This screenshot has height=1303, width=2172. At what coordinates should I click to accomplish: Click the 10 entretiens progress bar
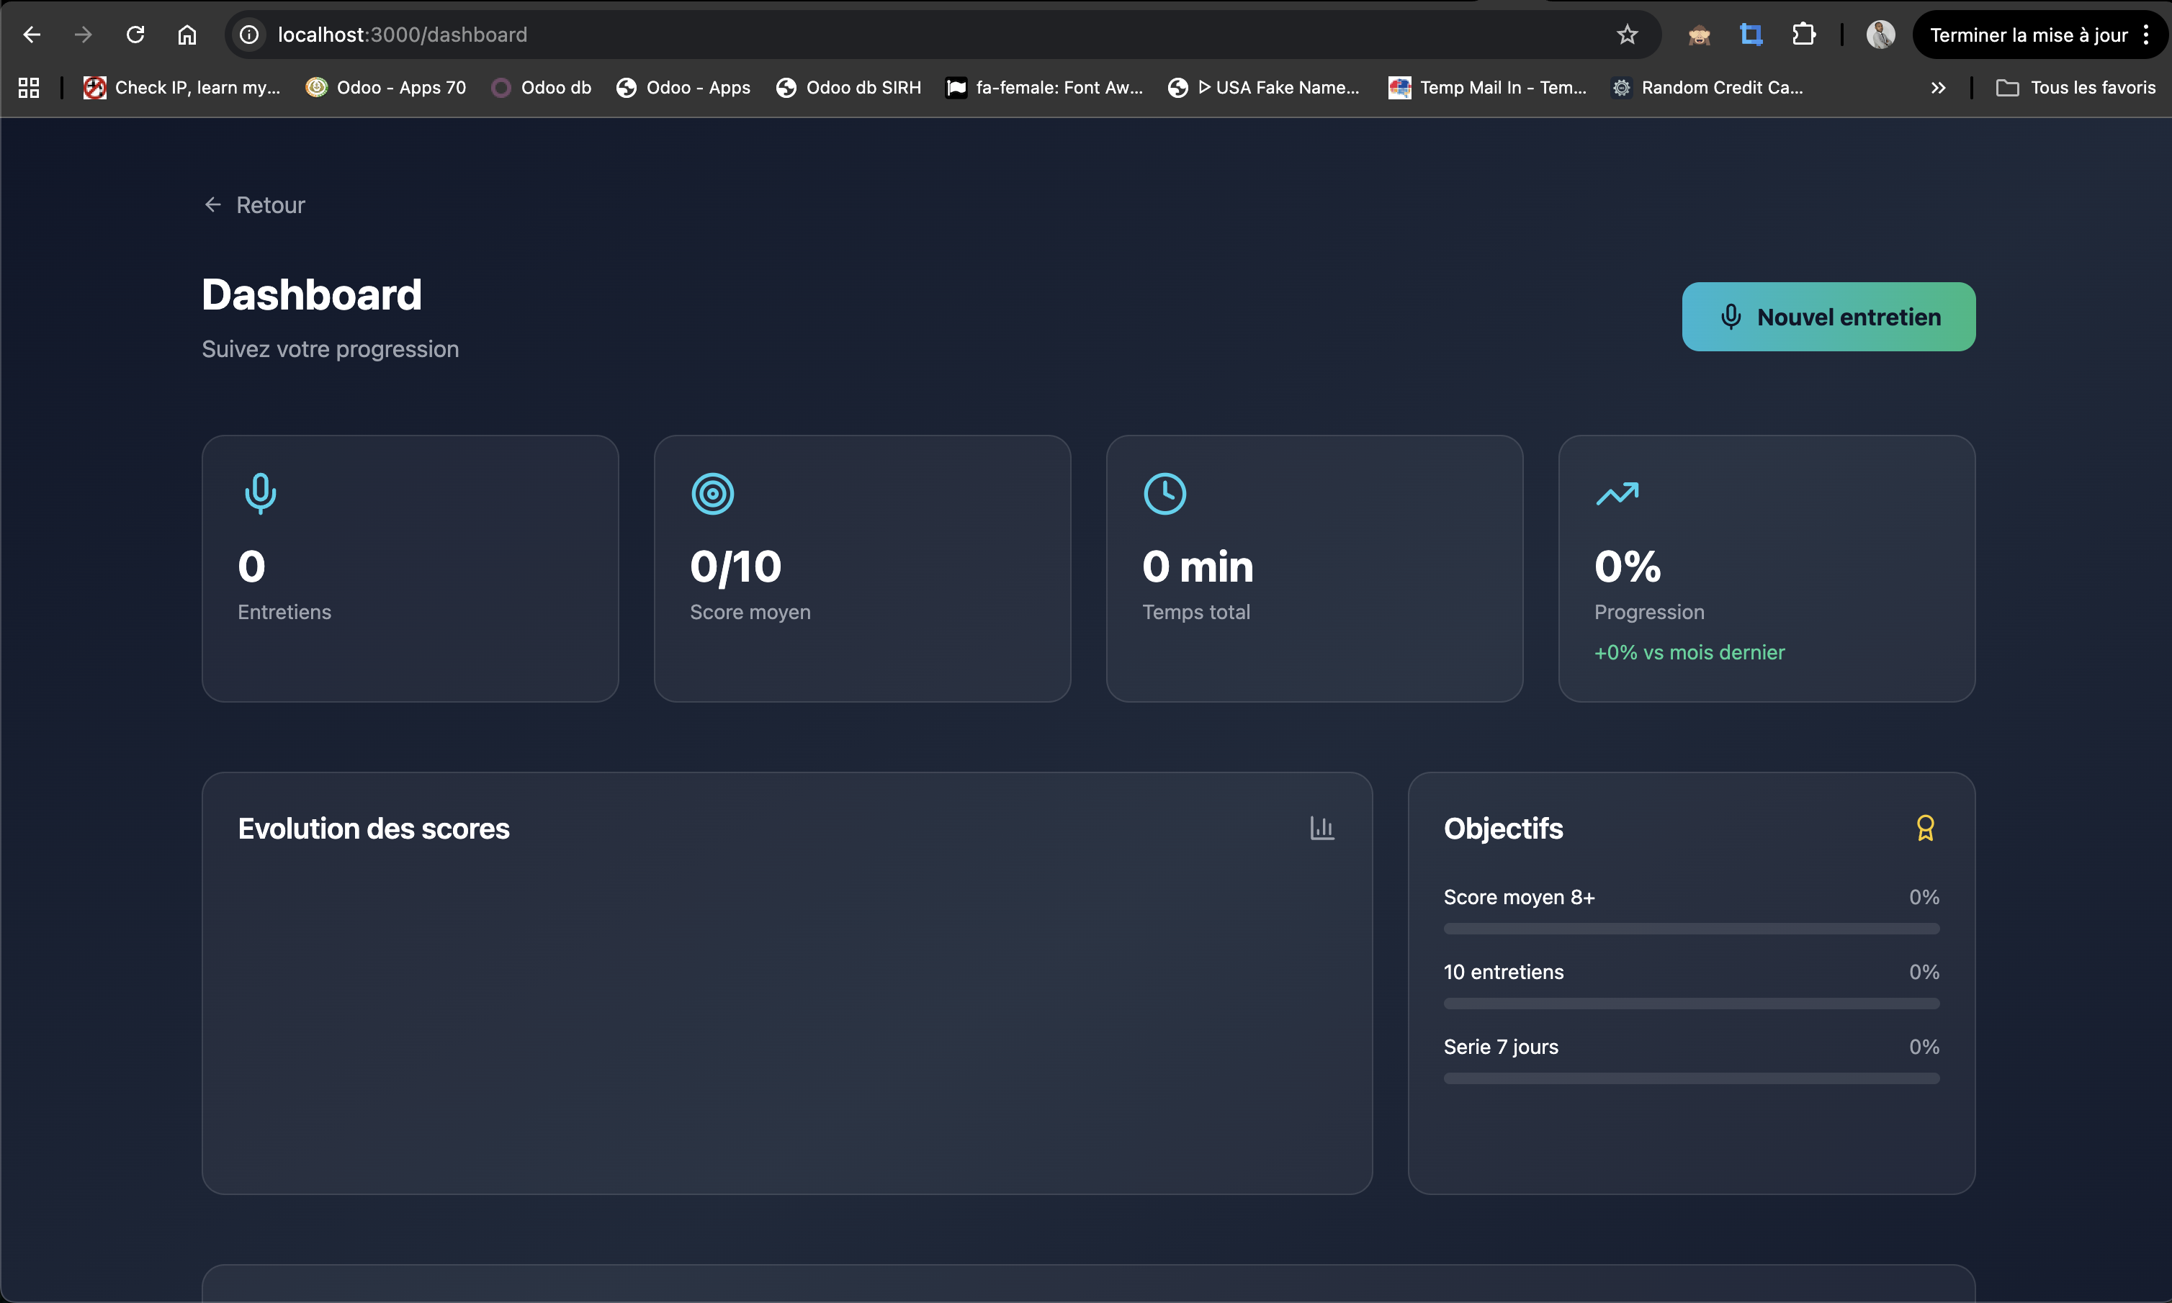tap(1691, 1004)
